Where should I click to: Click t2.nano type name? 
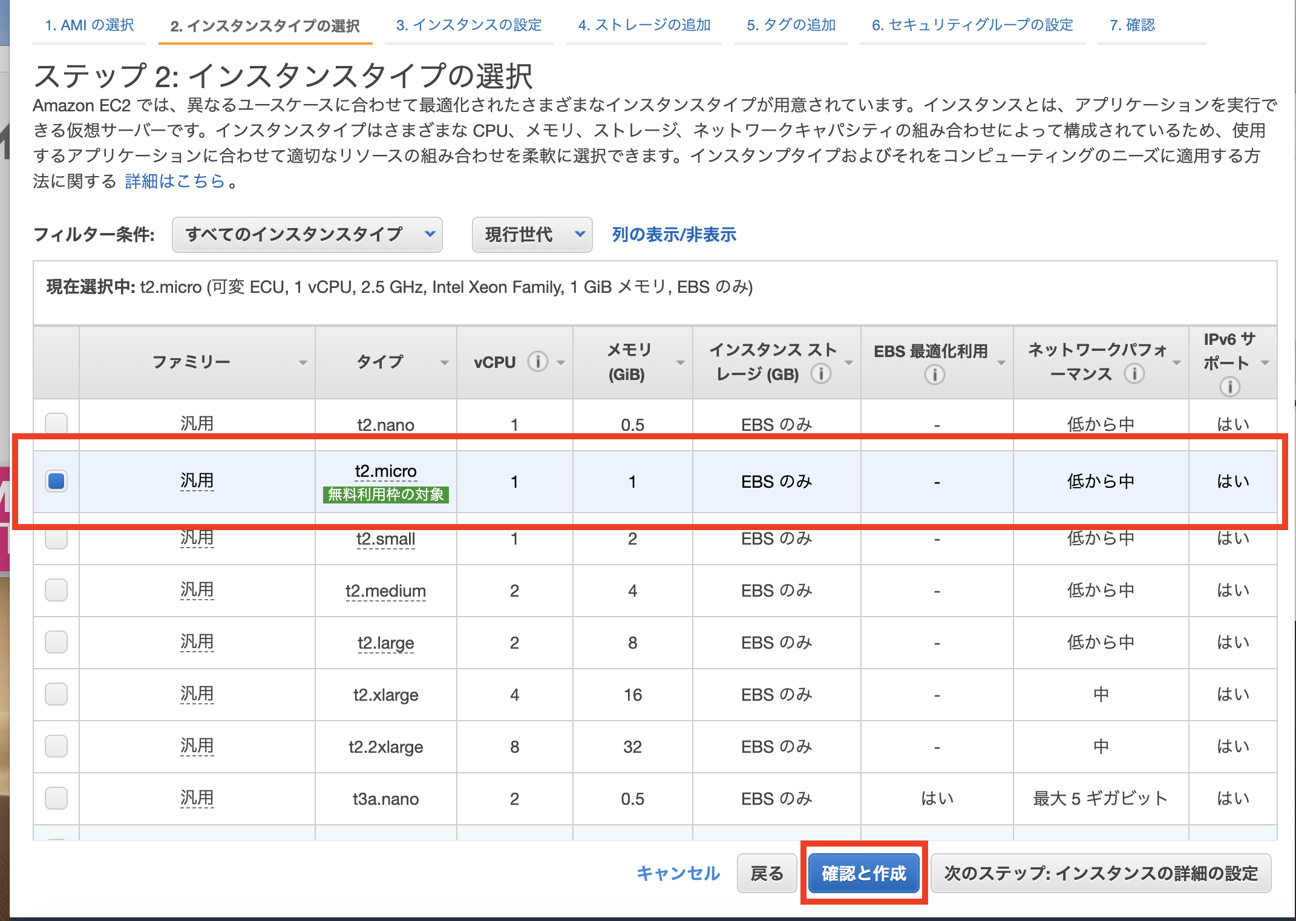(x=386, y=425)
